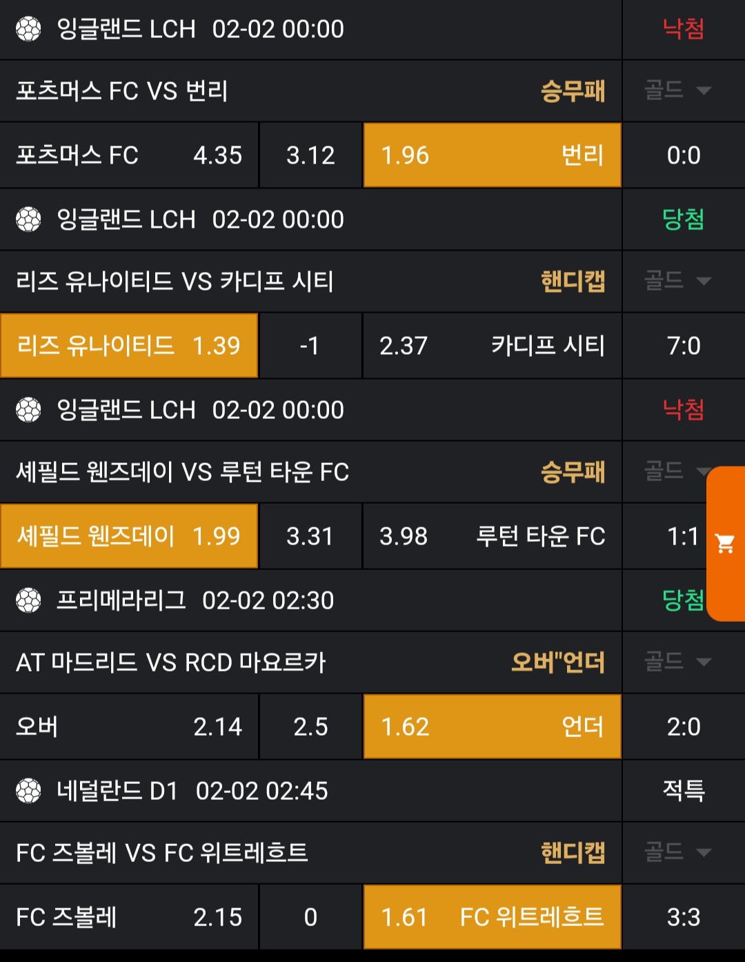Image resolution: width=745 pixels, height=962 pixels.
Task: Select 루턴 타운 FC 3.98 odds
Action: [x=492, y=536]
